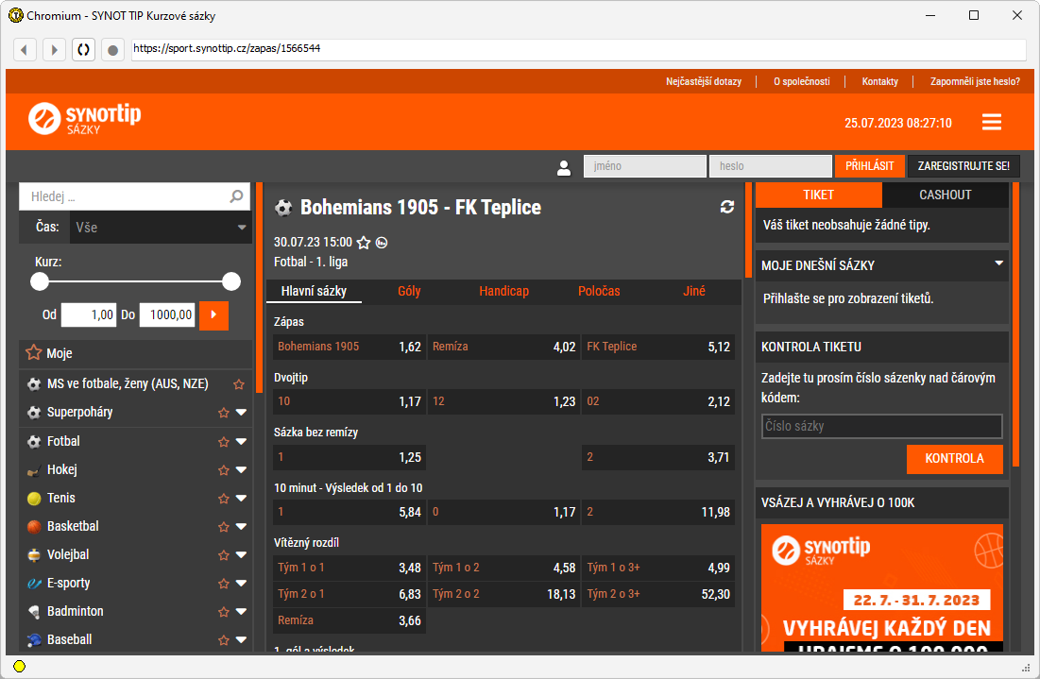Toggle favorite star for Hokej

(x=224, y=470)
